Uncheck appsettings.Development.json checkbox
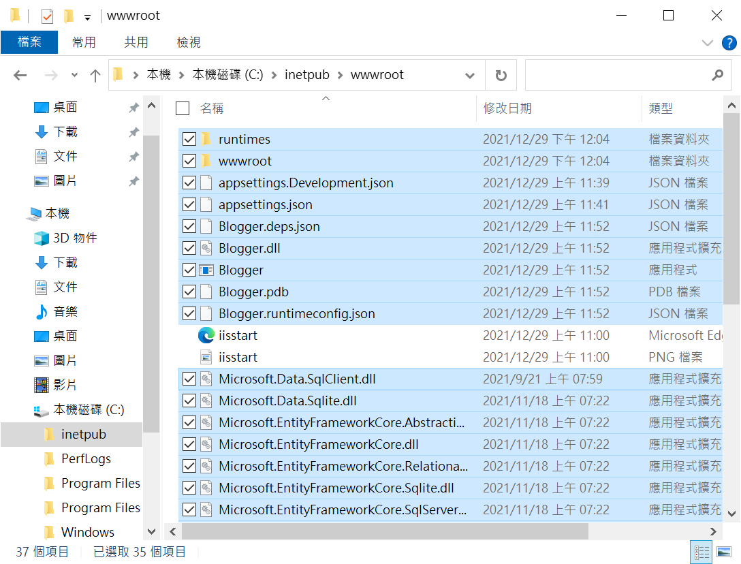The width and height of the screenshot is (741, 564). tap(189, 183)
